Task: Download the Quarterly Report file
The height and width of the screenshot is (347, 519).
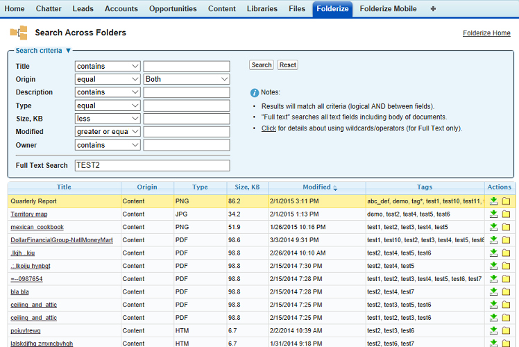Action: 493,201
